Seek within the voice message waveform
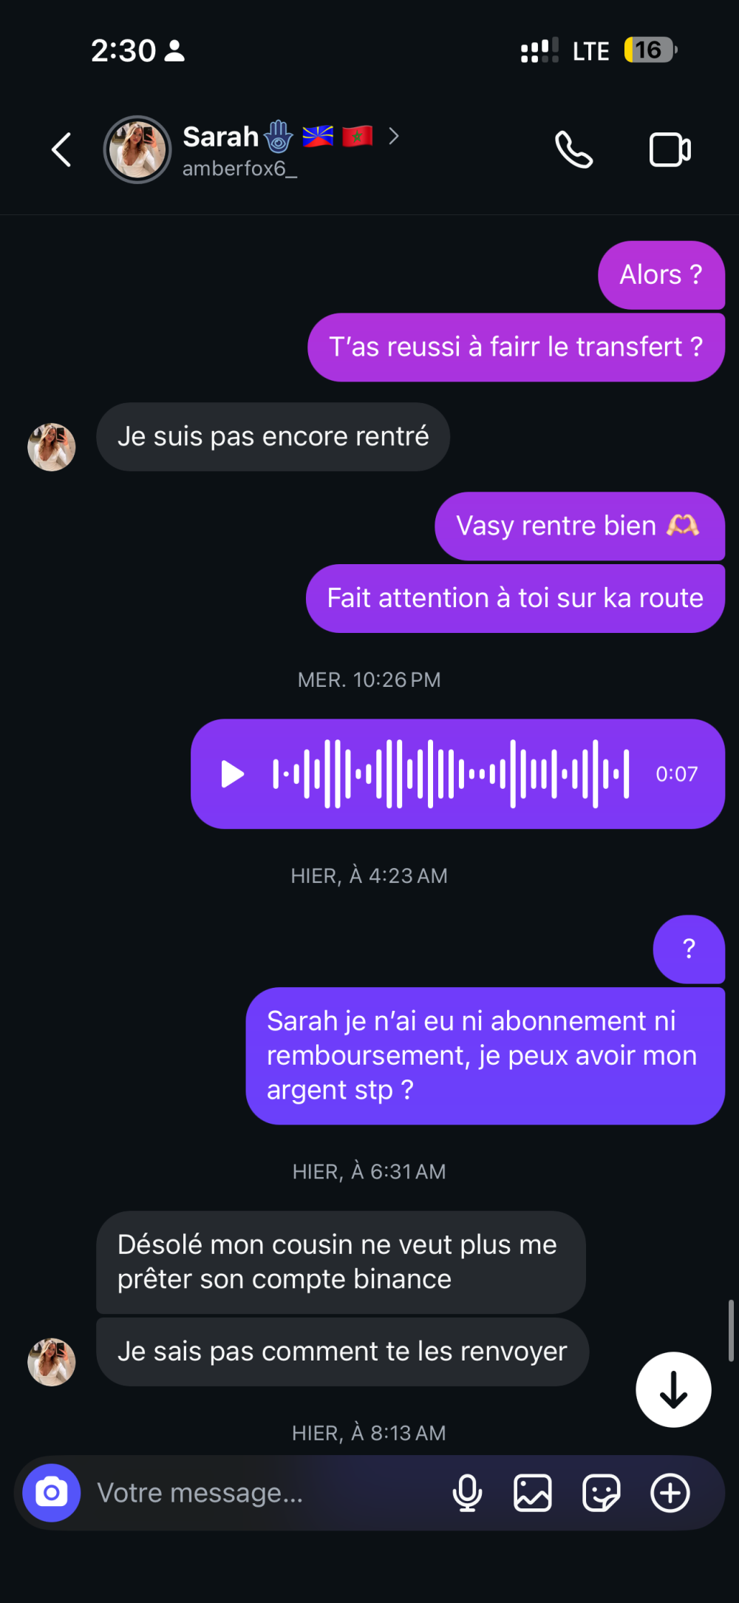This screenshot has width=739, height=1603. tap(451, 774)
